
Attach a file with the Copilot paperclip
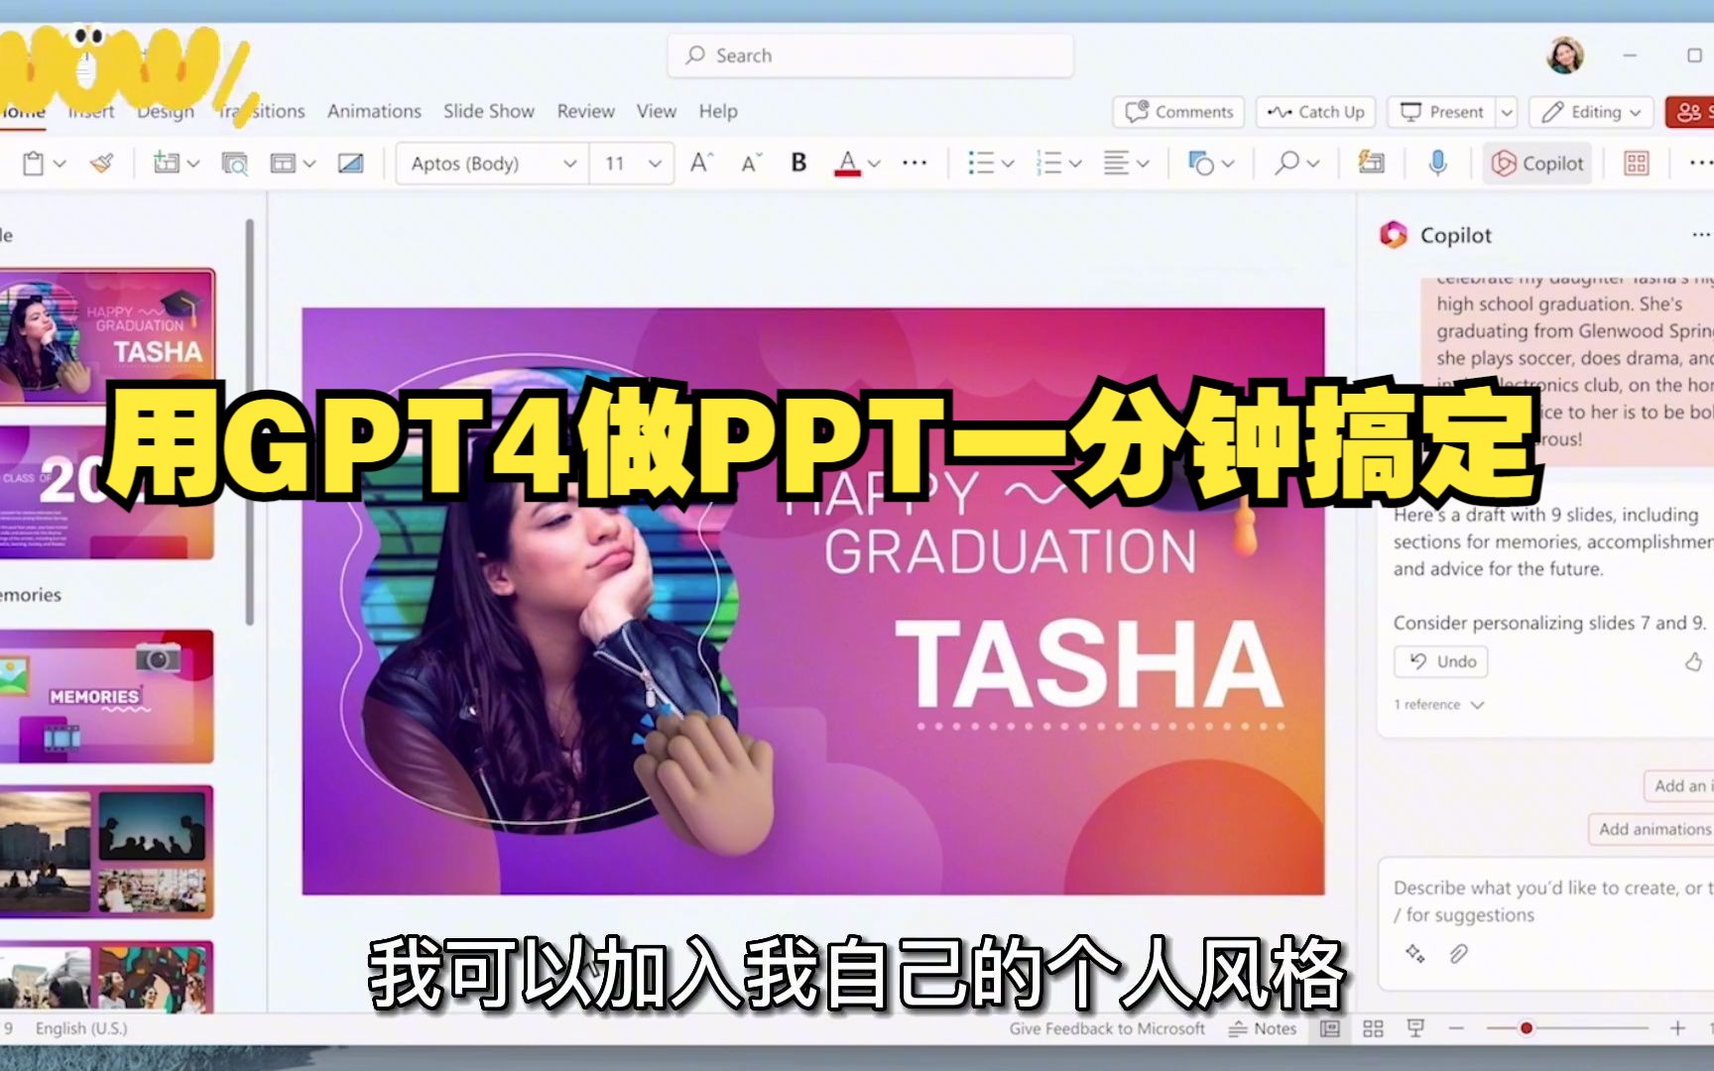tap(1457, 955)
